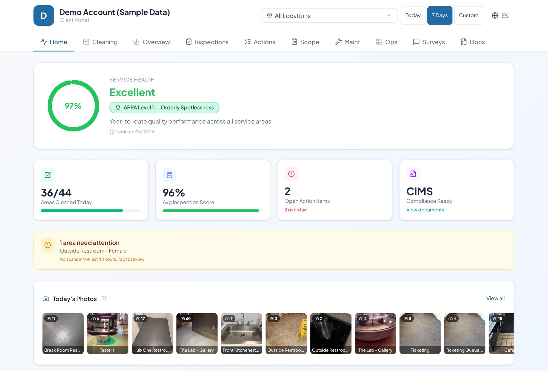Click the file icon on Docs tab
The image size is (548, 371).
coord(464,42)
